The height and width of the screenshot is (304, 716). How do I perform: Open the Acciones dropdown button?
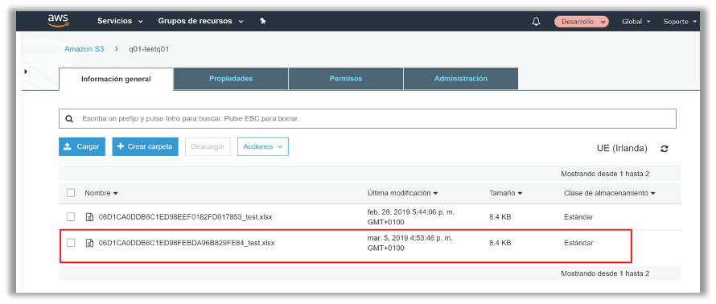point(262,146)
